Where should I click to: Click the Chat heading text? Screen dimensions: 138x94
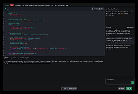click(x=110, y=27)
